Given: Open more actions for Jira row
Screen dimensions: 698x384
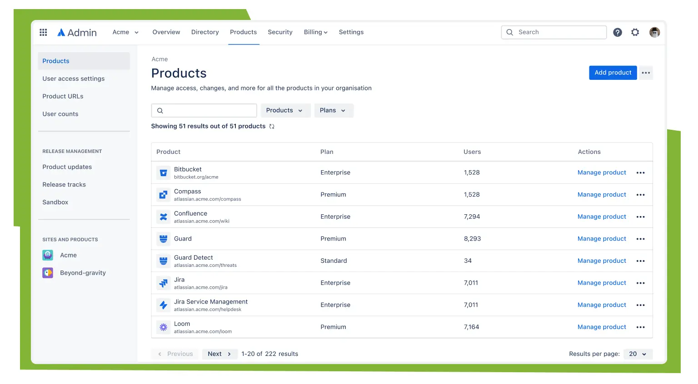Looking at the screenshot, I should (641, 283).
